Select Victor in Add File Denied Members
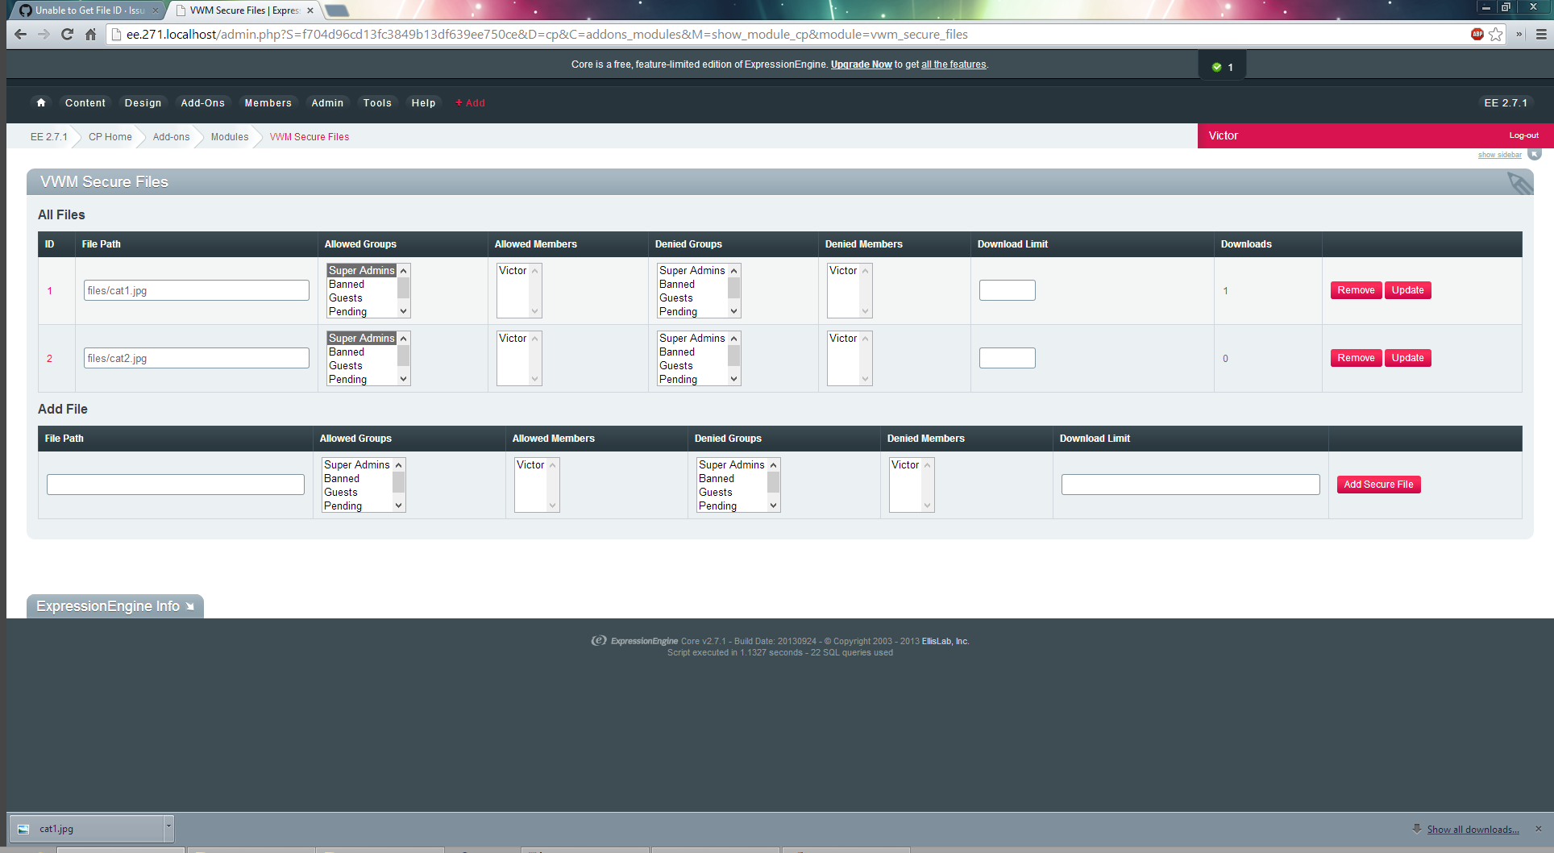1554x853 pixels. click(905, 465)
